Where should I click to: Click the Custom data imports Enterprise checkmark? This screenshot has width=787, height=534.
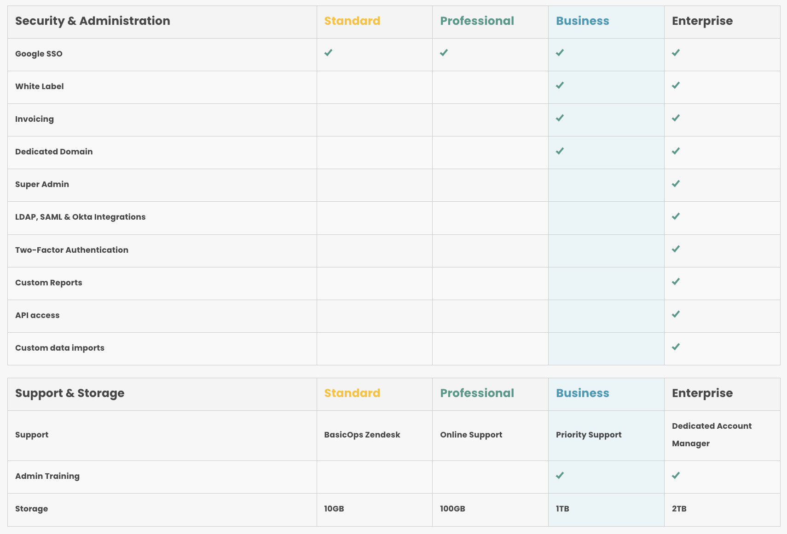[676, 347]
